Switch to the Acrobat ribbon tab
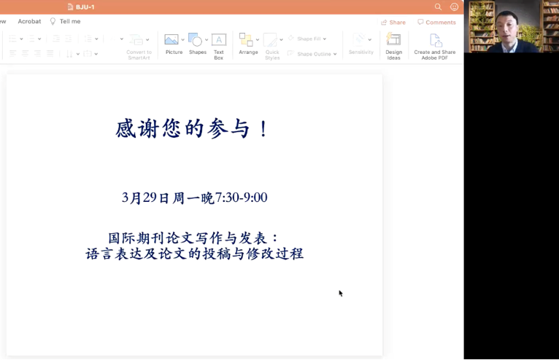The image size is (559, 360). click(29, 21)
